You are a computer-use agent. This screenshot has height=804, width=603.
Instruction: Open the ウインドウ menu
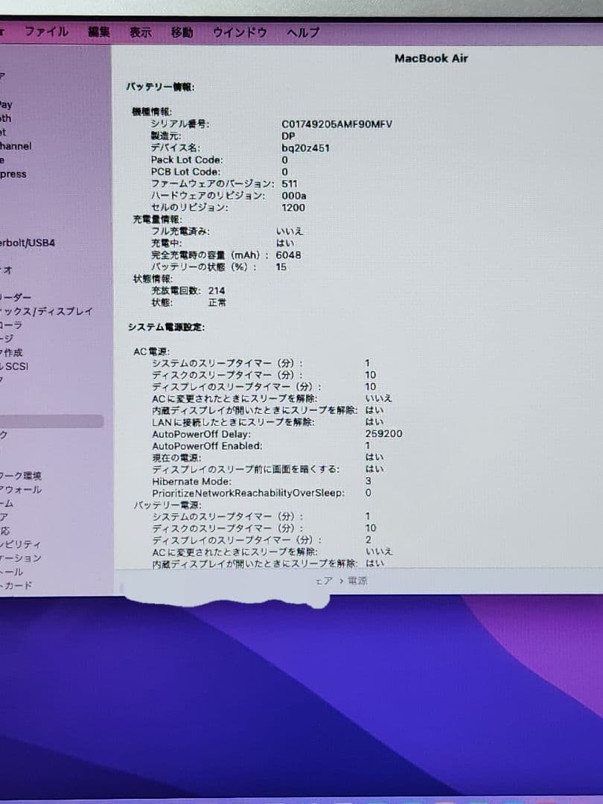tap(238, 33)
